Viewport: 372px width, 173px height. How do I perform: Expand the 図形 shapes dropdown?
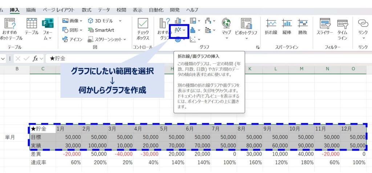click(81, 30)
